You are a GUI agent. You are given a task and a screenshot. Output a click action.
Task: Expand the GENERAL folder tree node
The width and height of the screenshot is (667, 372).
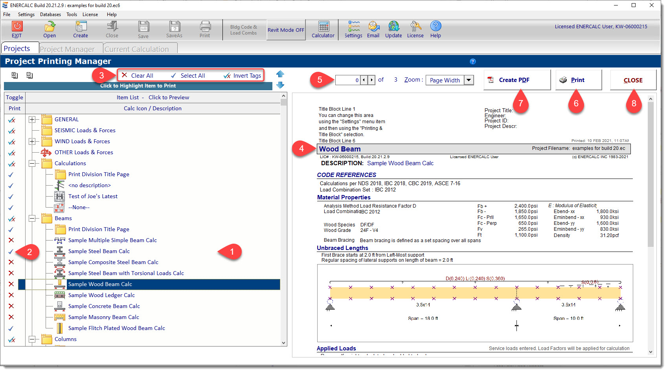tap(32, 119)
